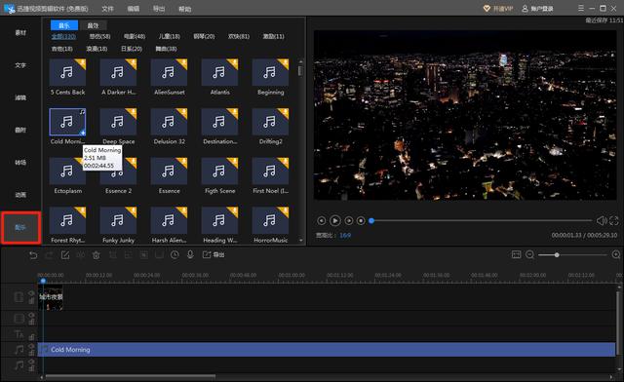Mute preview volume with speaker icon
Image resolution: width=624 pixels, height=382 pixels.
601,220
